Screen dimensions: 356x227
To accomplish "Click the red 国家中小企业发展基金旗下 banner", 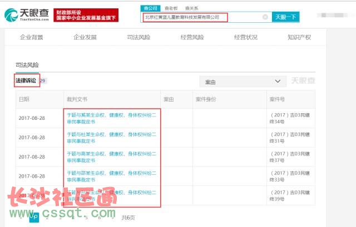I will [x=86, y=15].
